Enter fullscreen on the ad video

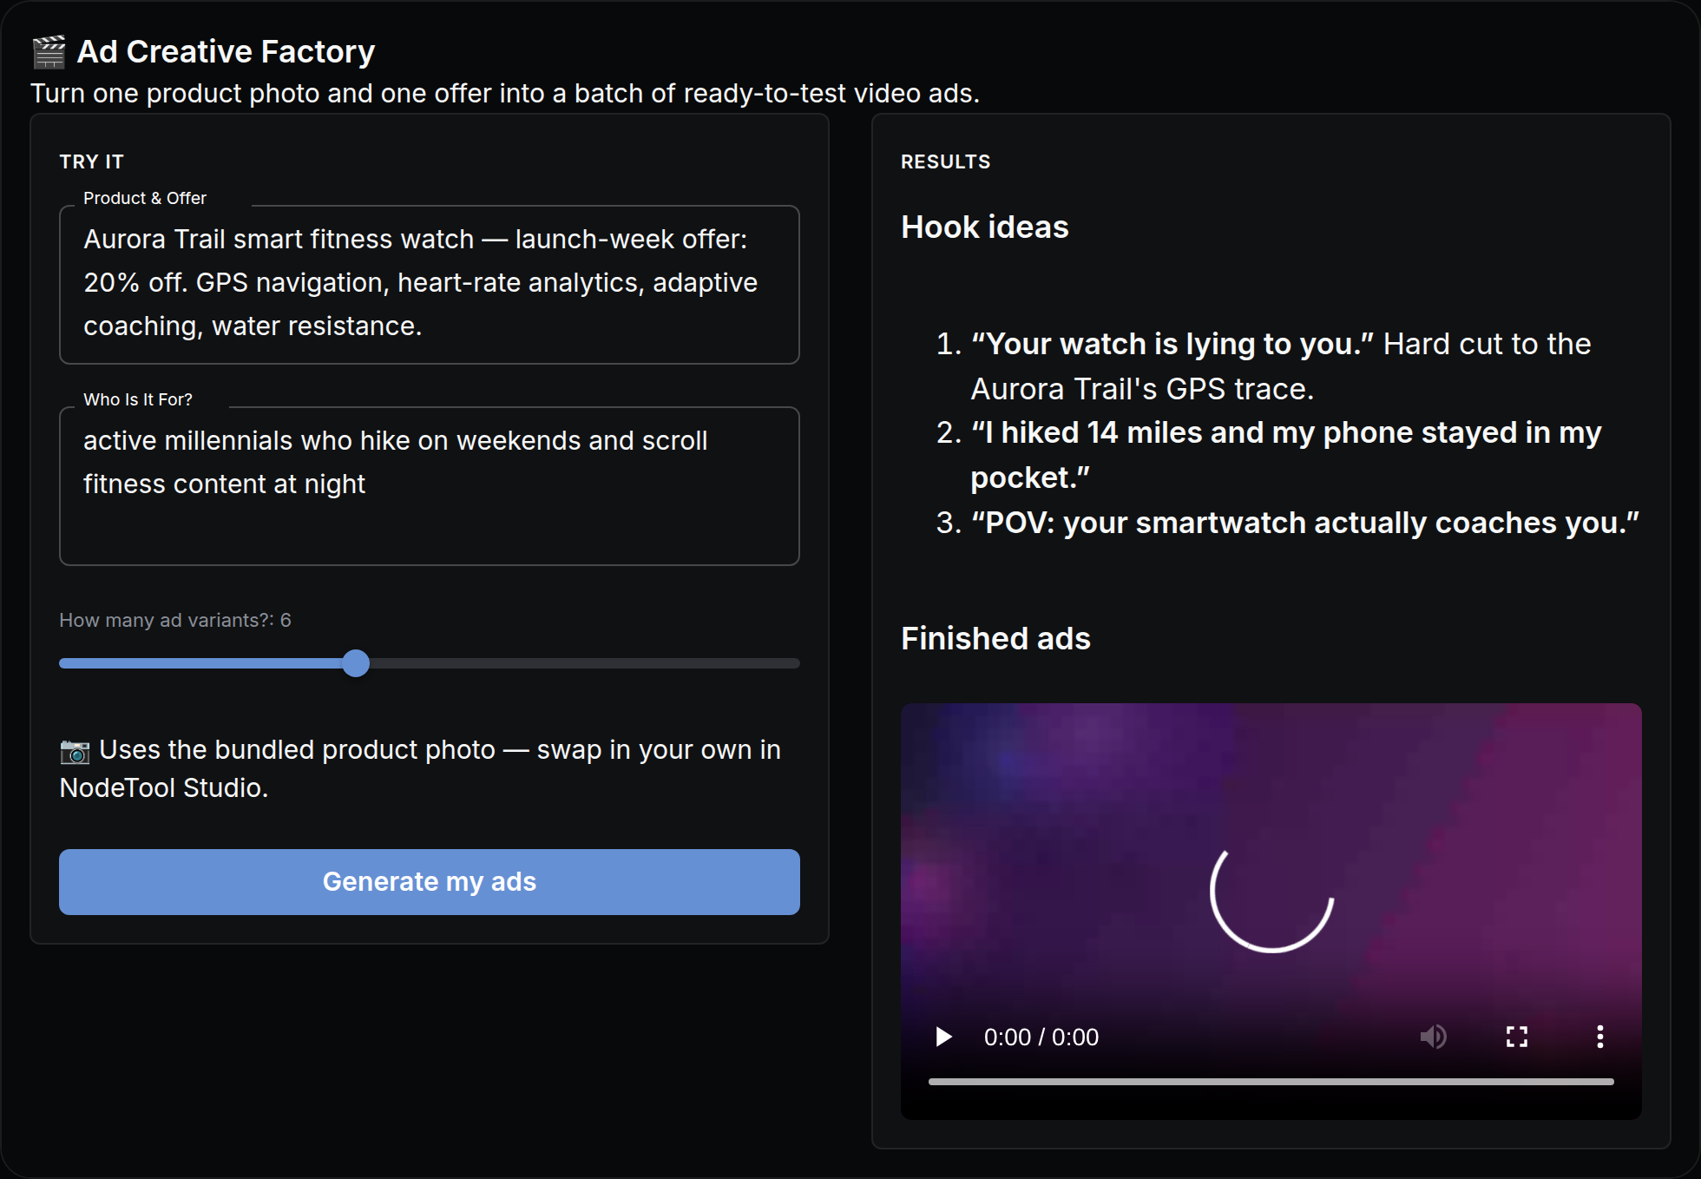pyautogui.click(x=1516, y=1037)
